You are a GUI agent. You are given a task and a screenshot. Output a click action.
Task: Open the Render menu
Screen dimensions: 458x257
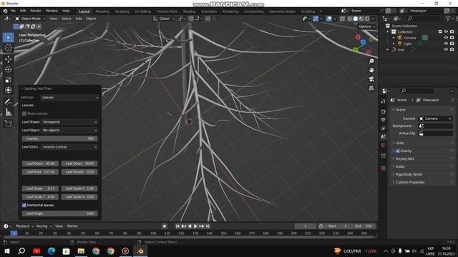tap(36, 11)
